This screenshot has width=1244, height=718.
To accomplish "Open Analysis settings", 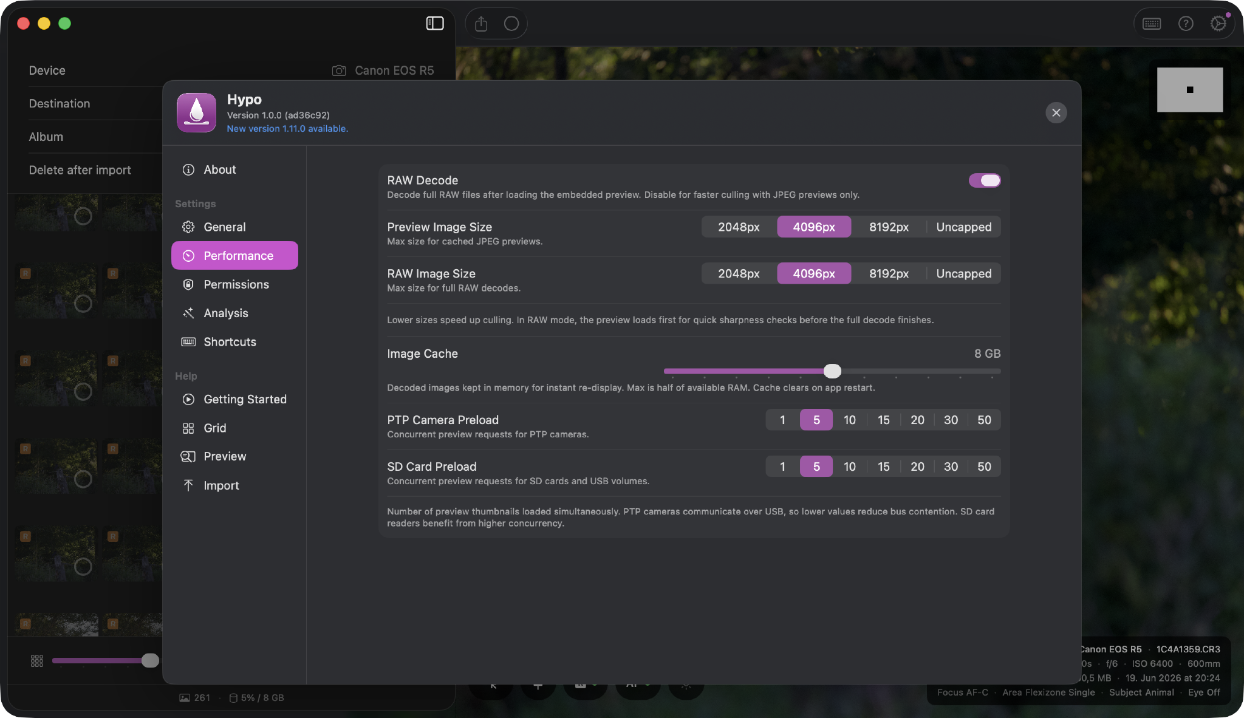I will click(234, 313).
